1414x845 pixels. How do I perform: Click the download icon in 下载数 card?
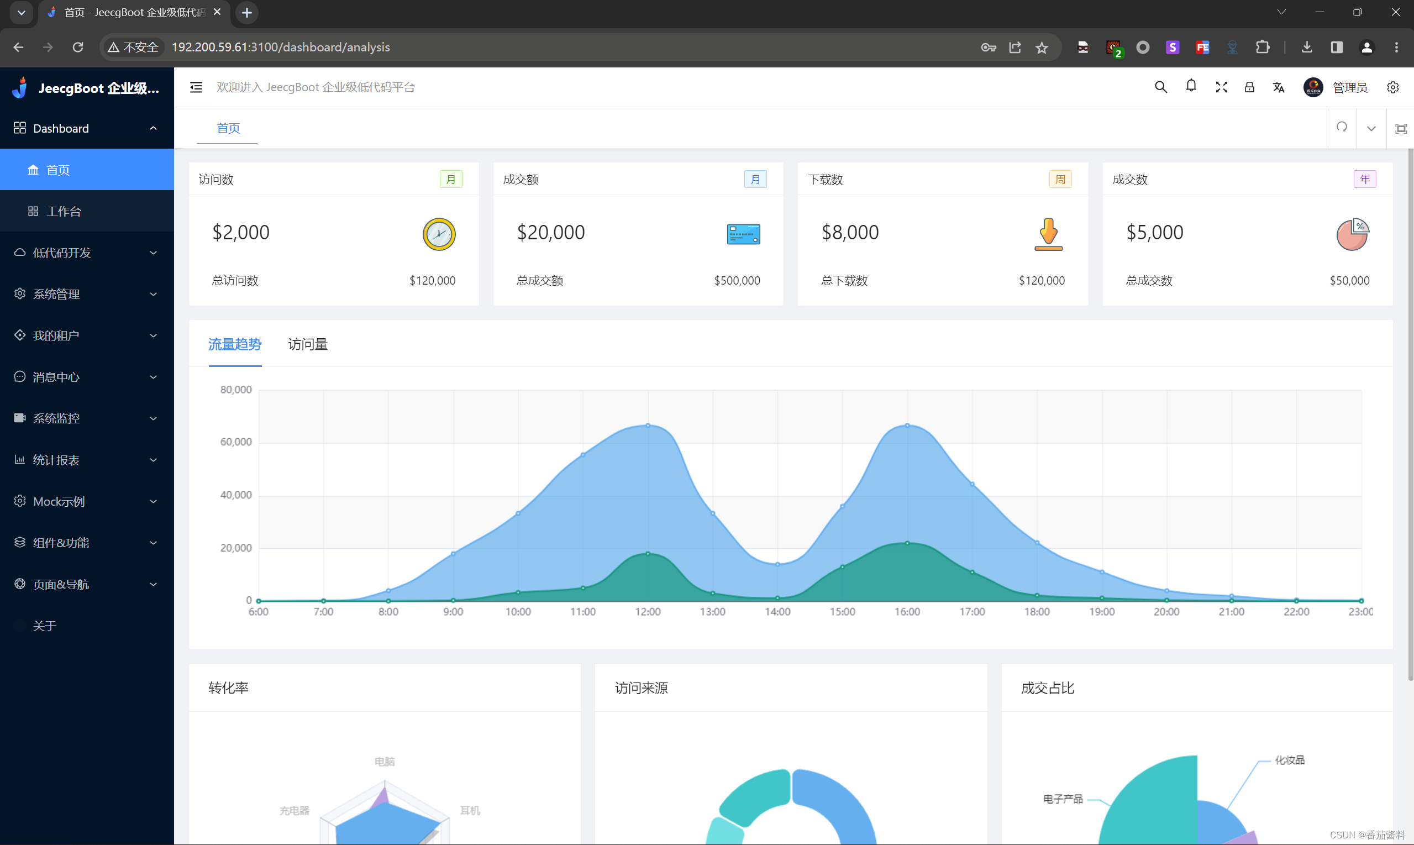pos(1048,234)
